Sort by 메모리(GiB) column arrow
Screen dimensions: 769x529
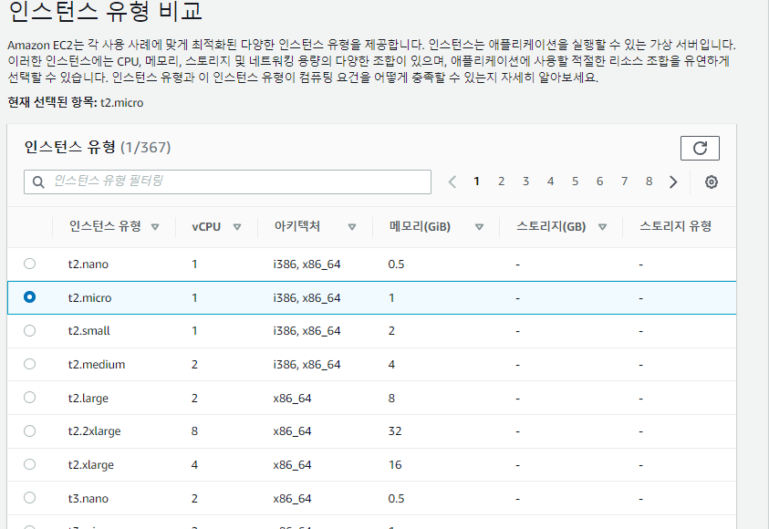click(479, 227)
